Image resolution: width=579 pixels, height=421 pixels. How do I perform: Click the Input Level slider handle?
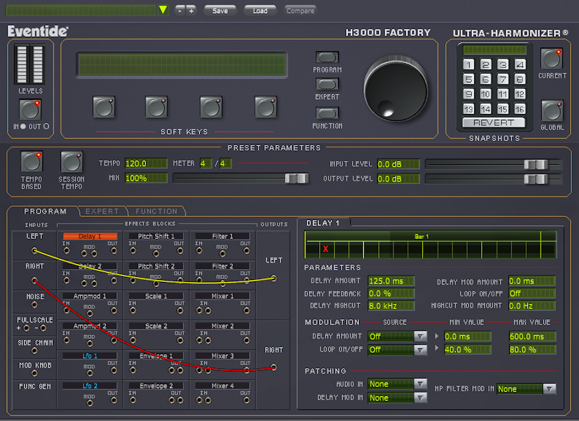[536, 165]
